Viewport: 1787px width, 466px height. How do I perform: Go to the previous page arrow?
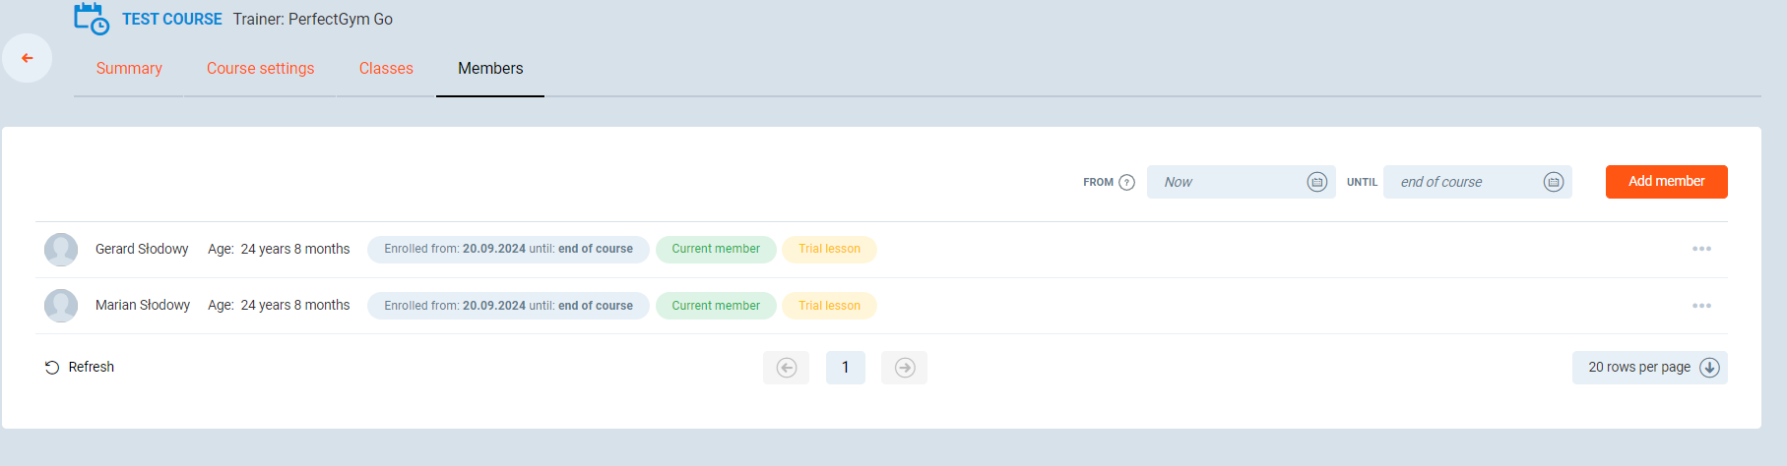tap(786, 368)
